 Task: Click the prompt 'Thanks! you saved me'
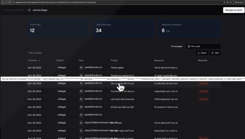point(122,76)
